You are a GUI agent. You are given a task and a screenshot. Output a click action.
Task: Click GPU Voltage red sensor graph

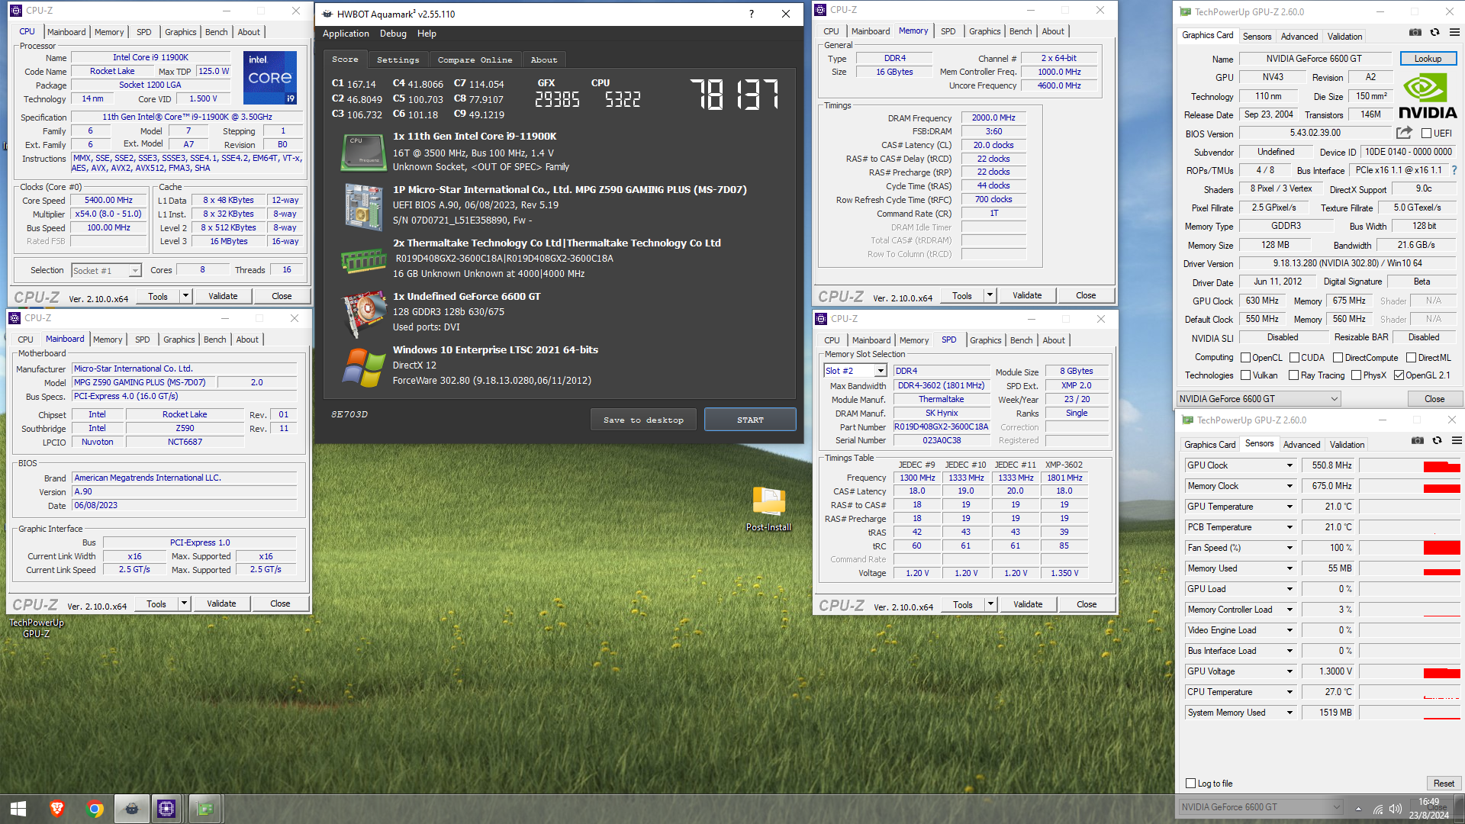tap(1441, 673)
